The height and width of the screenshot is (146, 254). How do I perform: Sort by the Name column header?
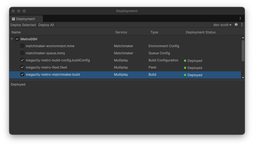click(16, 32)
